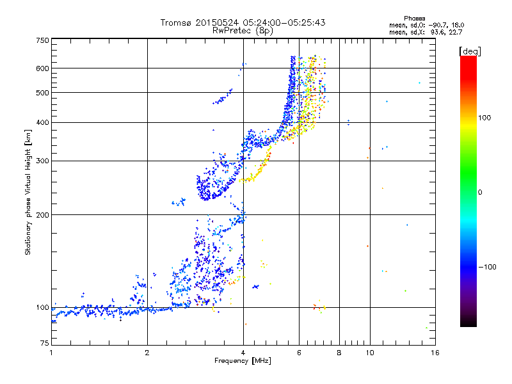Screen dimensions: 512x384
Task: Click the colorbar's blue band near the -100 label
Action: pyautogui.click(x=468, y=266)
